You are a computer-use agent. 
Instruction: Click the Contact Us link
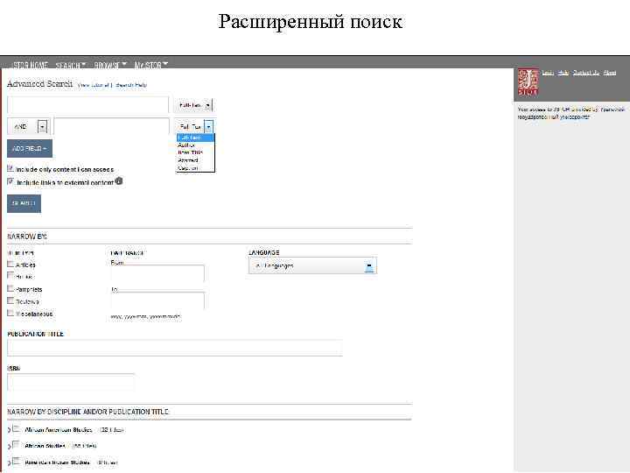[585, 73]
